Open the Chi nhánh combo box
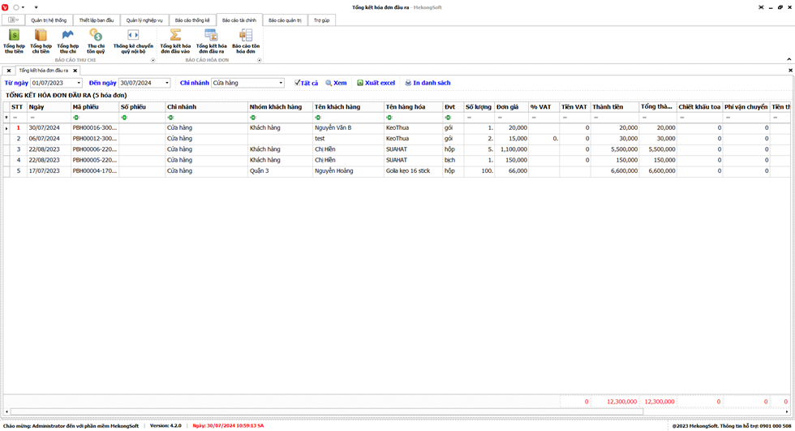 [x=281, y=83]
